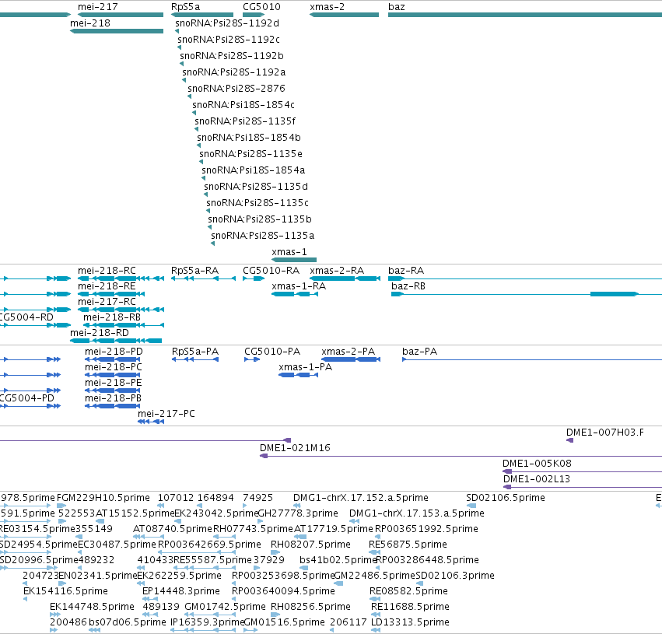
Task: Select snoRNA:Psi28S-1135b feature
Action: [210, 227]
